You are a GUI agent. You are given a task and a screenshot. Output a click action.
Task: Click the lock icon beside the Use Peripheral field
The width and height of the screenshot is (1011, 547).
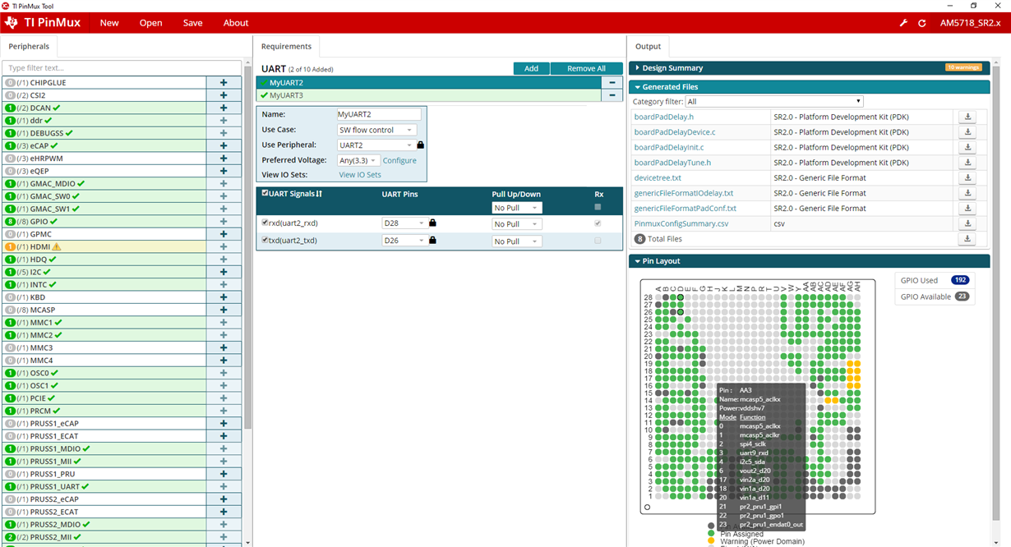(420, 145)
